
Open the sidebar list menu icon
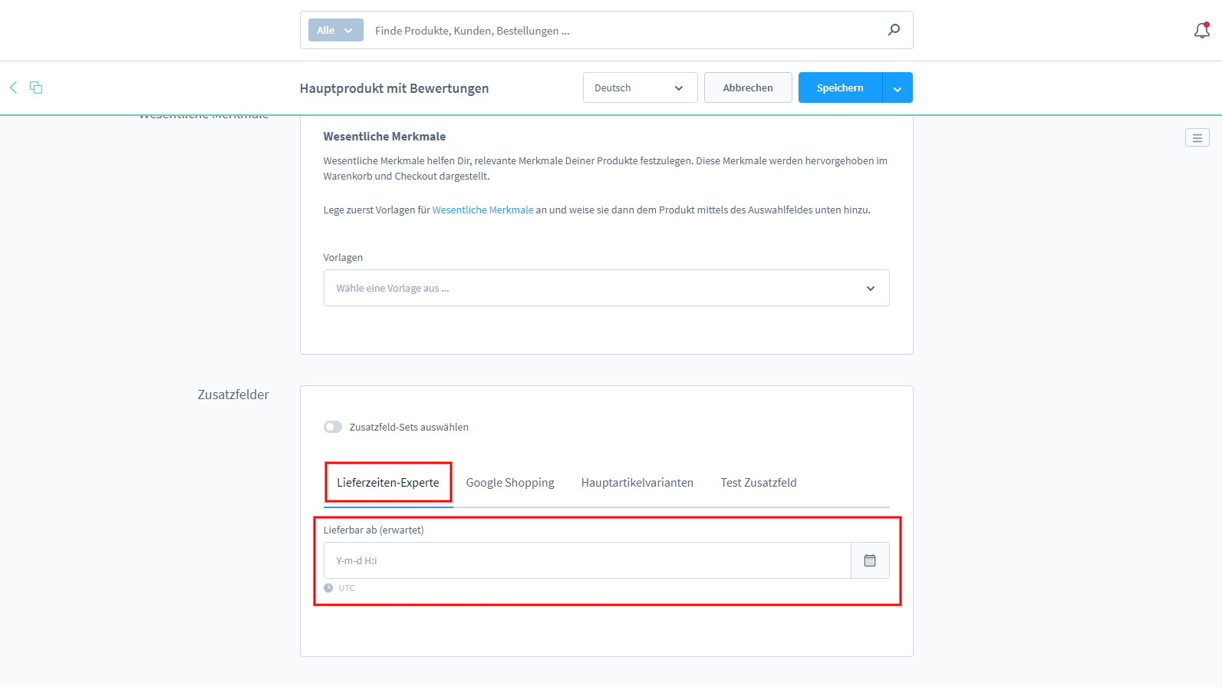(1197, 137)
